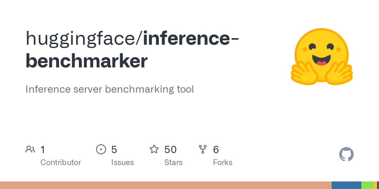Viewport: 379px width, 189px height.
Task: Click the light green language bar segment
Action: 367,185
